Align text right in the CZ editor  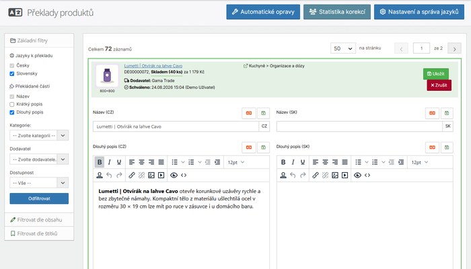[x=151, y=163]
